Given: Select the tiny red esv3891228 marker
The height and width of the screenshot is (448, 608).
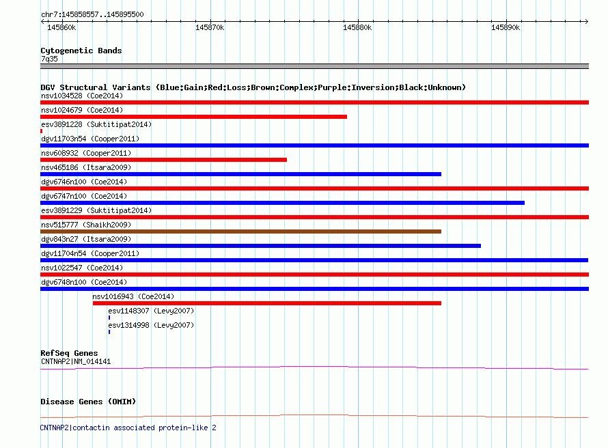Looking at the screenshot, I should coord(42,131).
